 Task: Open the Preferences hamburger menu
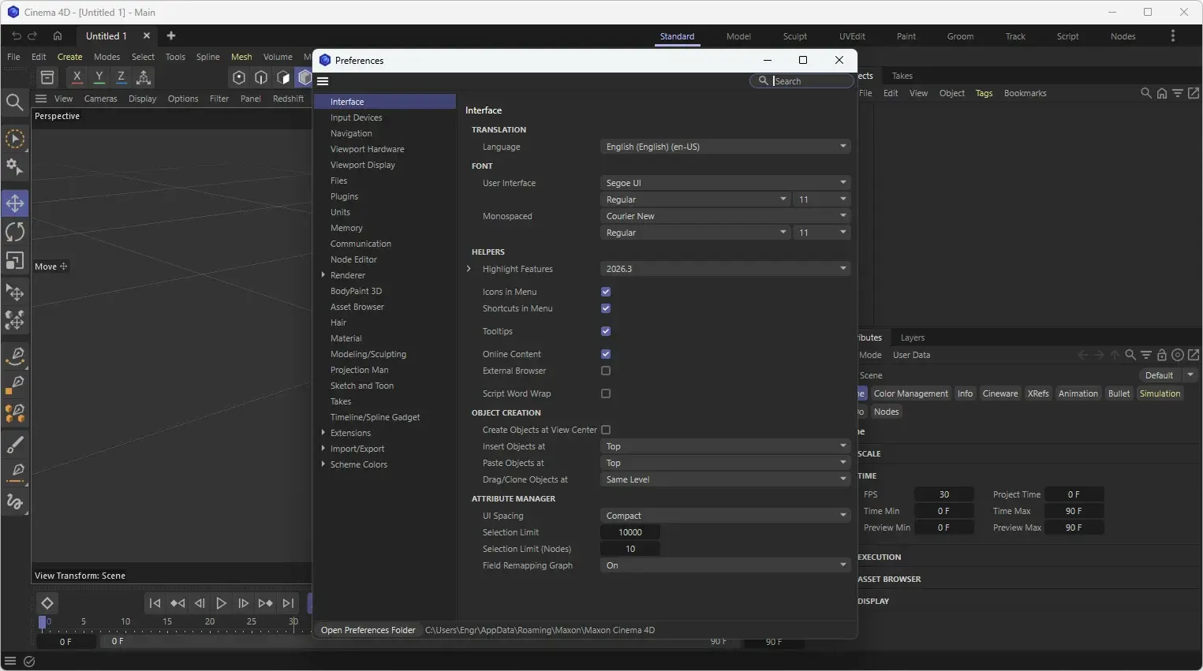[x=323, y=80]
